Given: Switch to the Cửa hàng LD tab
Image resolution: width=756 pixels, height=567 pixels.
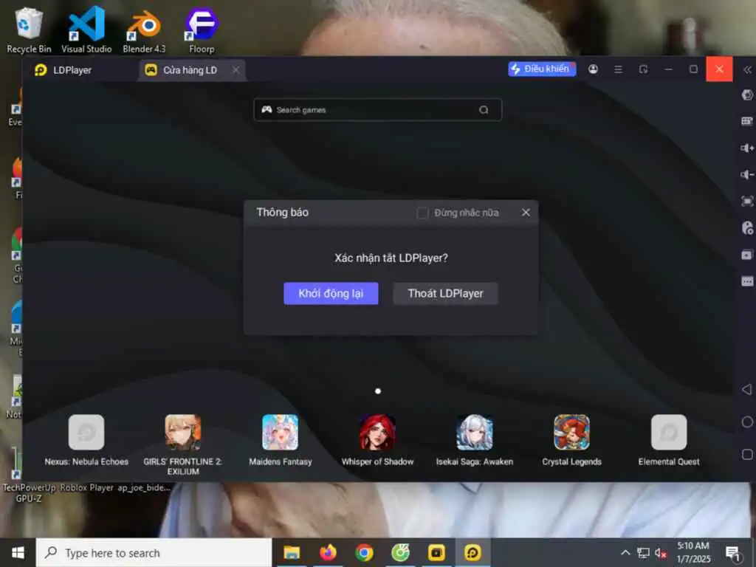Looking at the screenshot, I should [x=190, y=70].
